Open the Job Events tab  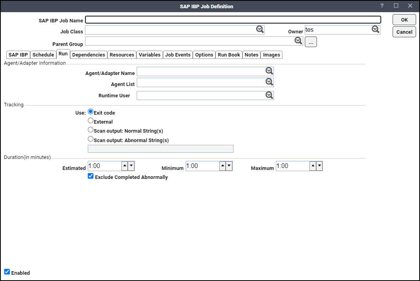178,55
